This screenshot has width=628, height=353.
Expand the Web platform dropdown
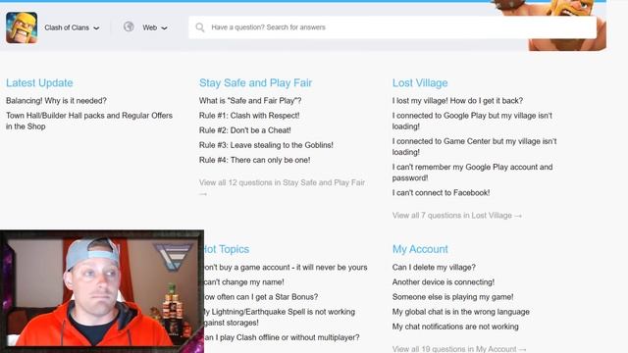(155, 27)
